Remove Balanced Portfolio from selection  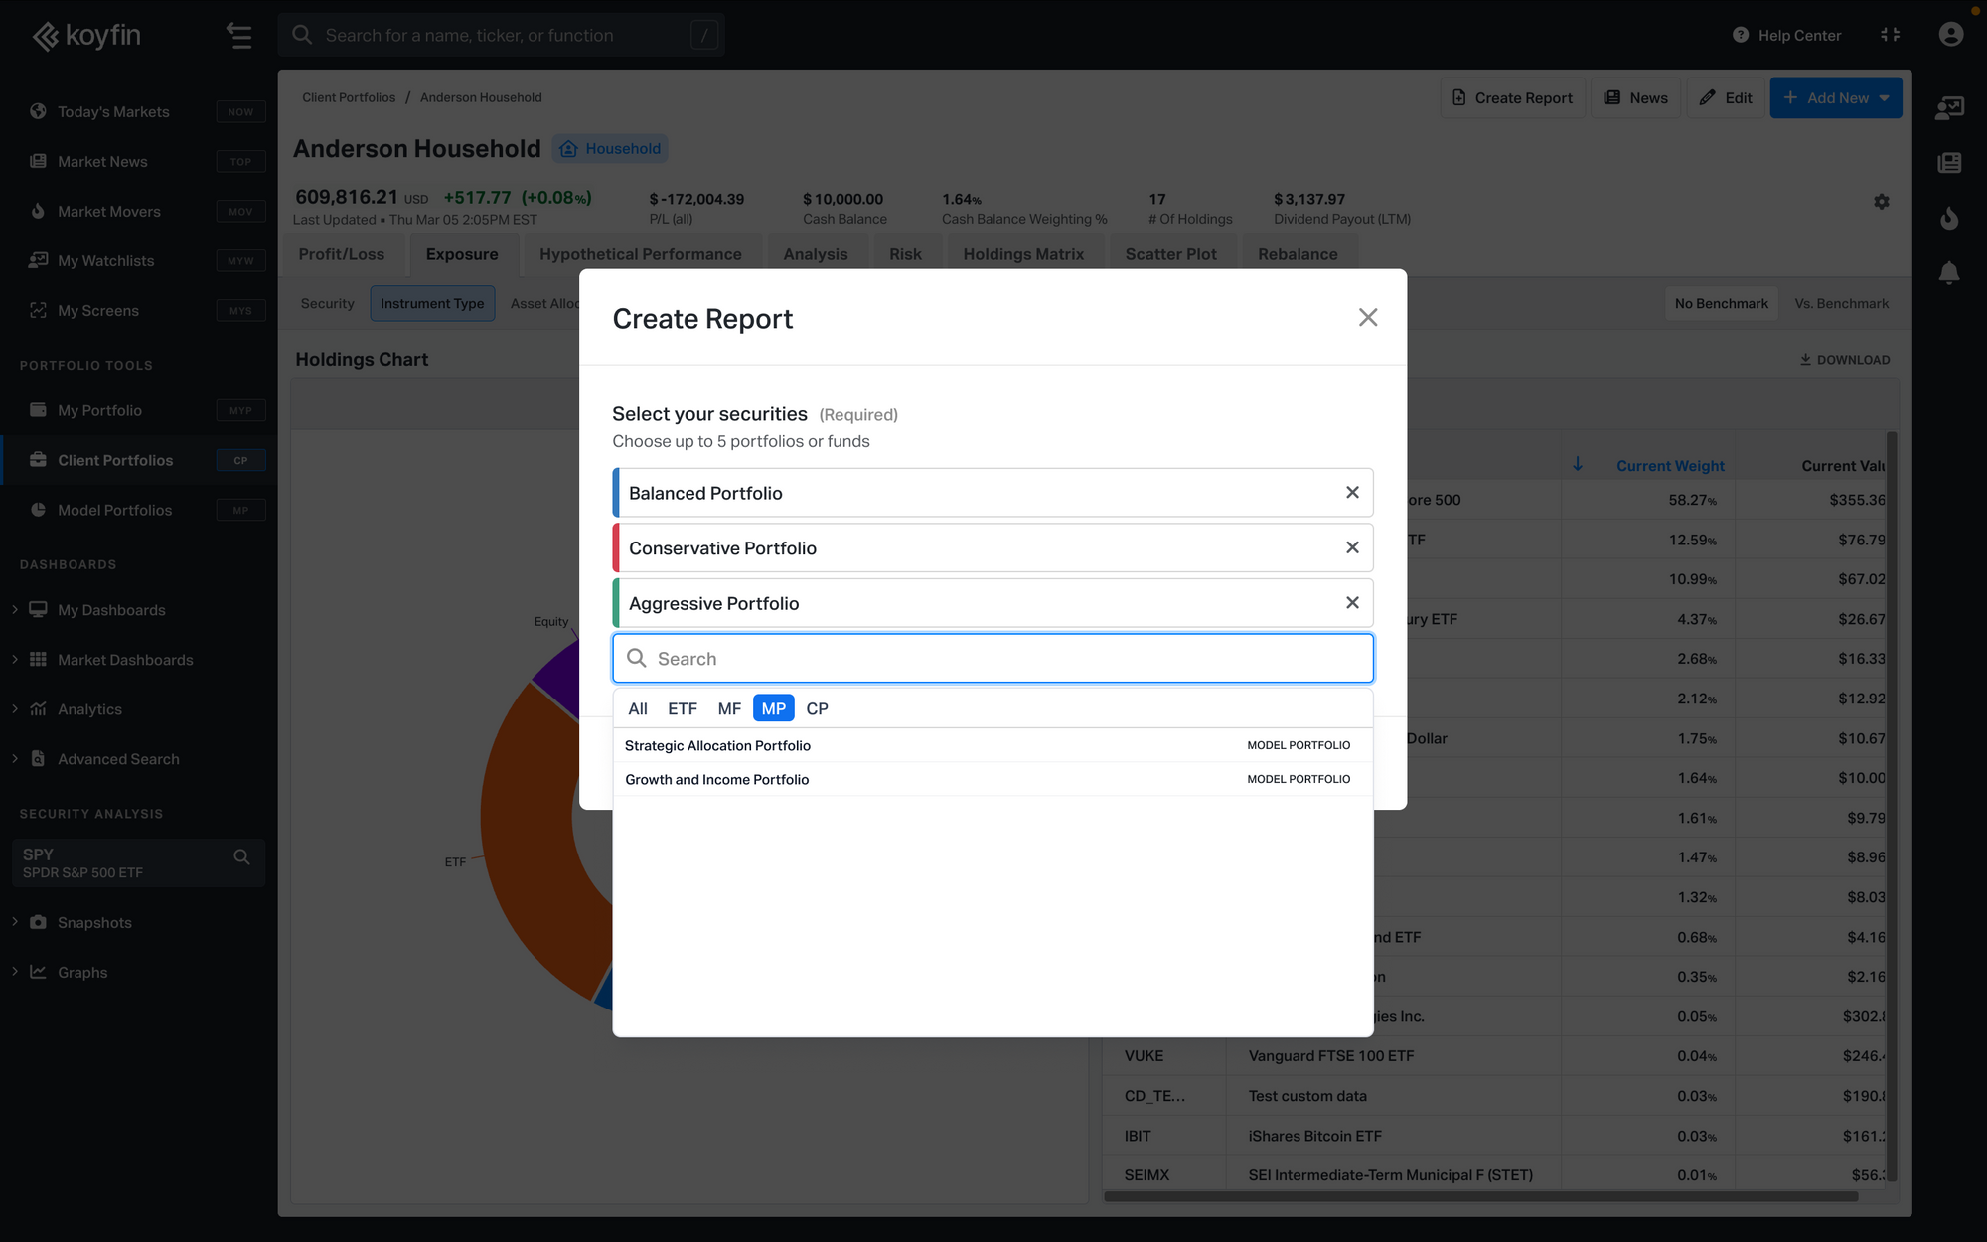(x=1351, y=493)
